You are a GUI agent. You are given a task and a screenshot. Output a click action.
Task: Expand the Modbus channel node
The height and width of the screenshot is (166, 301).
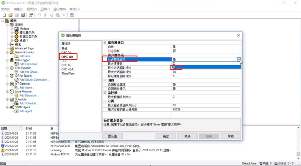pyautogui.click(x=12, y=29)
